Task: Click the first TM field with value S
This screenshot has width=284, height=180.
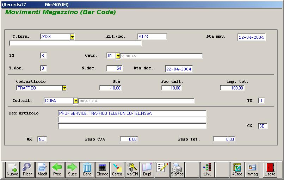Action: 43,56
